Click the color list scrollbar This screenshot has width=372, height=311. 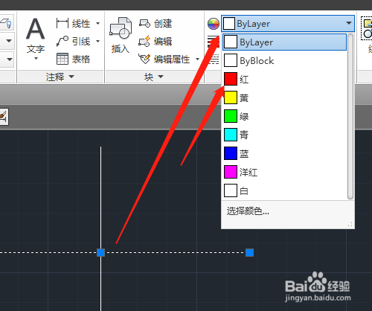[350, 116]
